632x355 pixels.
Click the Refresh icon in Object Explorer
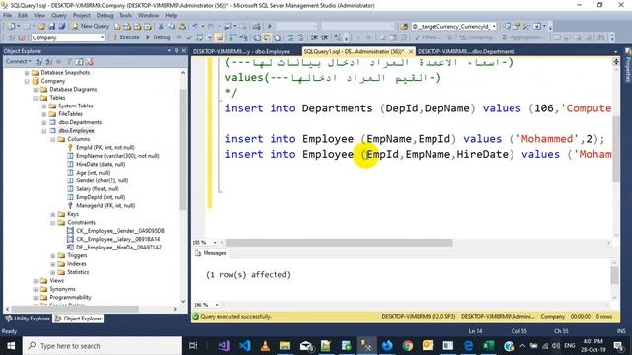pos(79,61)
